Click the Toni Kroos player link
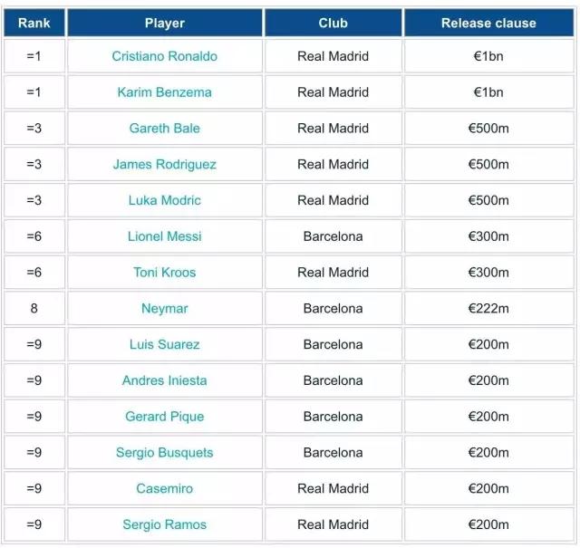Screen dimensions: 580x548 coord(164,273)
